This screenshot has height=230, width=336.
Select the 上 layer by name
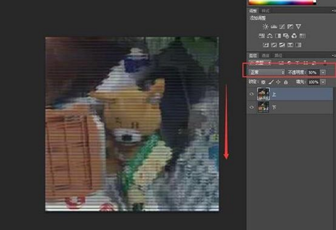(x=274, y=94)
